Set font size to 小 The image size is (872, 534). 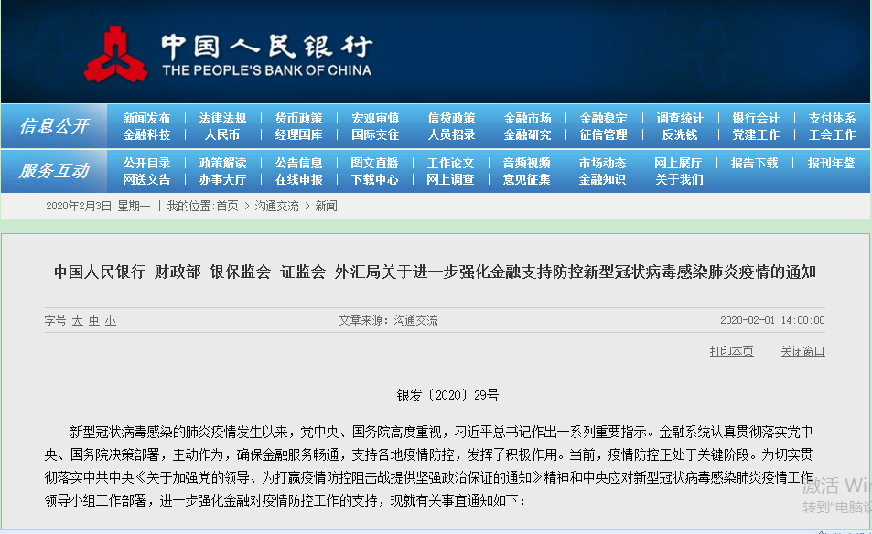point(111,321)
